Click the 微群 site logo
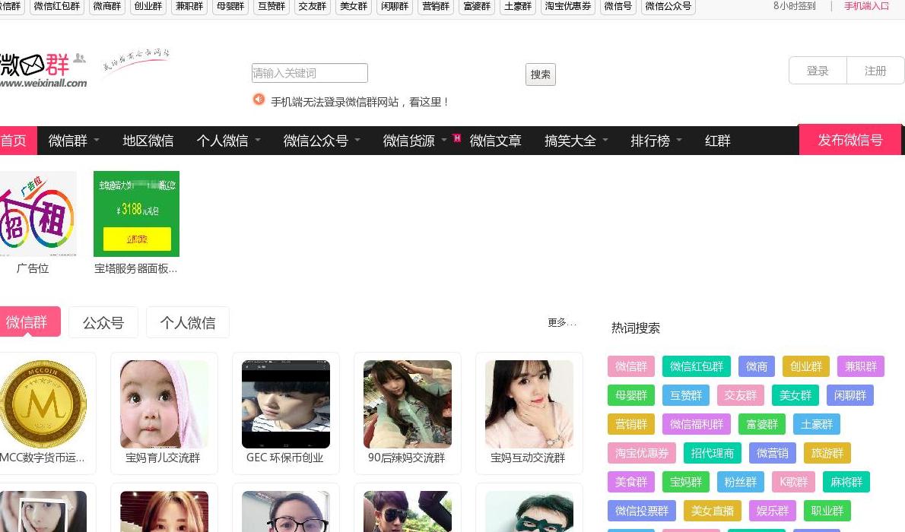The height and width of the screenshot is (532, 905). click(43, 70)
